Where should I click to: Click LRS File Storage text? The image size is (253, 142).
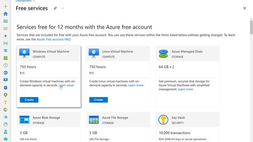[x=99, y=139]
